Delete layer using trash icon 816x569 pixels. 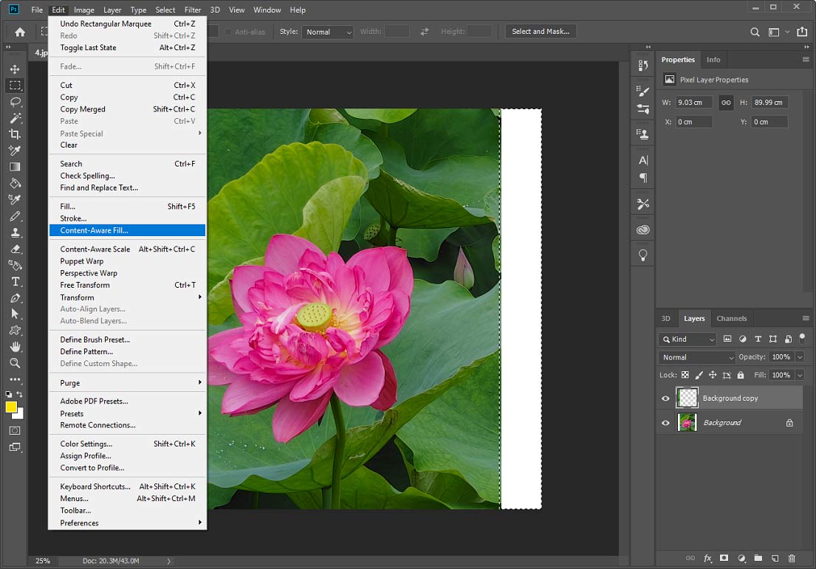click(x=792, y=559)
